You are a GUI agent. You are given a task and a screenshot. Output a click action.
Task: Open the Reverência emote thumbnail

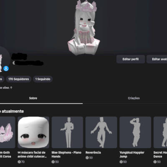pyautogui.click(x=101, y=132)
